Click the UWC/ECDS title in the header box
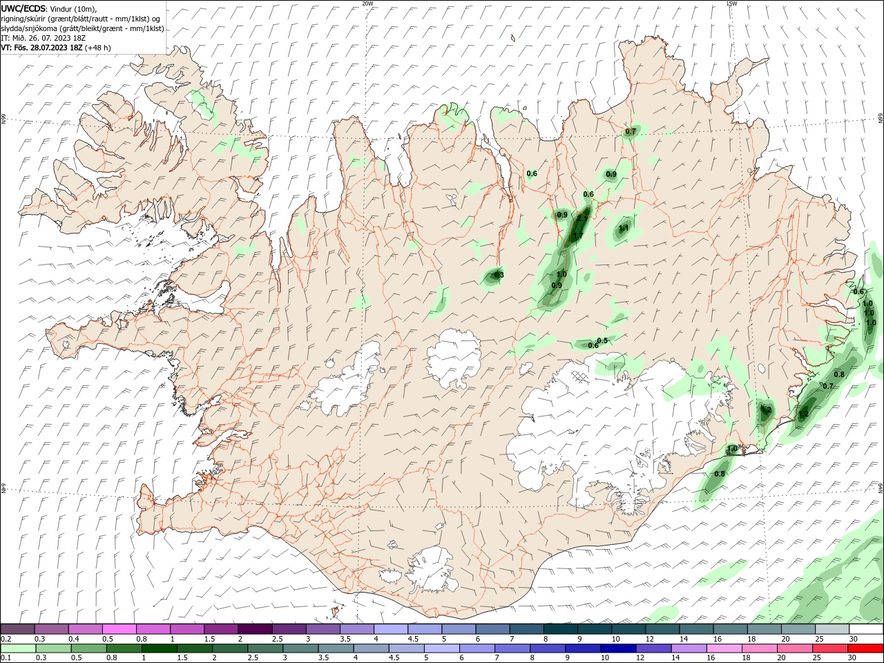The width and height of the screenshot is (884, 663). click(x=23, y=8)
